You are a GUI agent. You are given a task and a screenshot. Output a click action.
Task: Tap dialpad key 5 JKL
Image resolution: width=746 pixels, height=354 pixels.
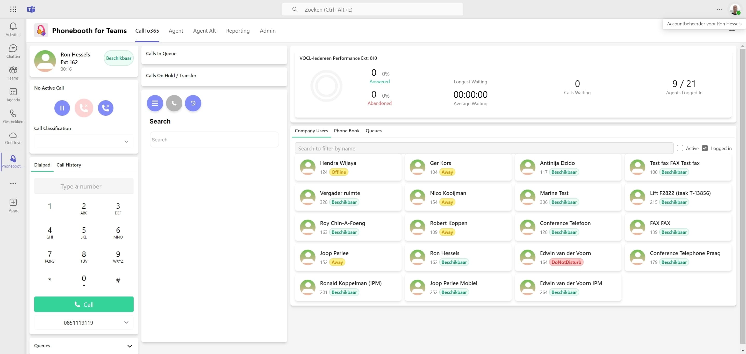[84, 233]
